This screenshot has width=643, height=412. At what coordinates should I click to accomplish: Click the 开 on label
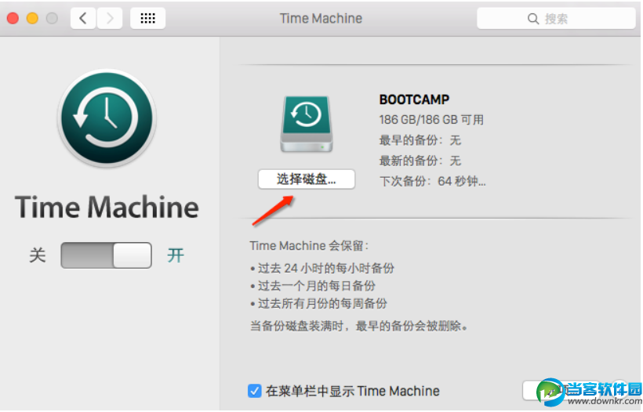[x=176, y=255]
